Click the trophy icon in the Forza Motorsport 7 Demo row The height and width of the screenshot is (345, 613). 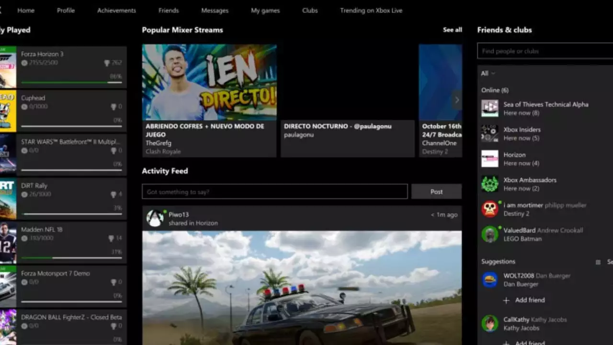(114, 282)
